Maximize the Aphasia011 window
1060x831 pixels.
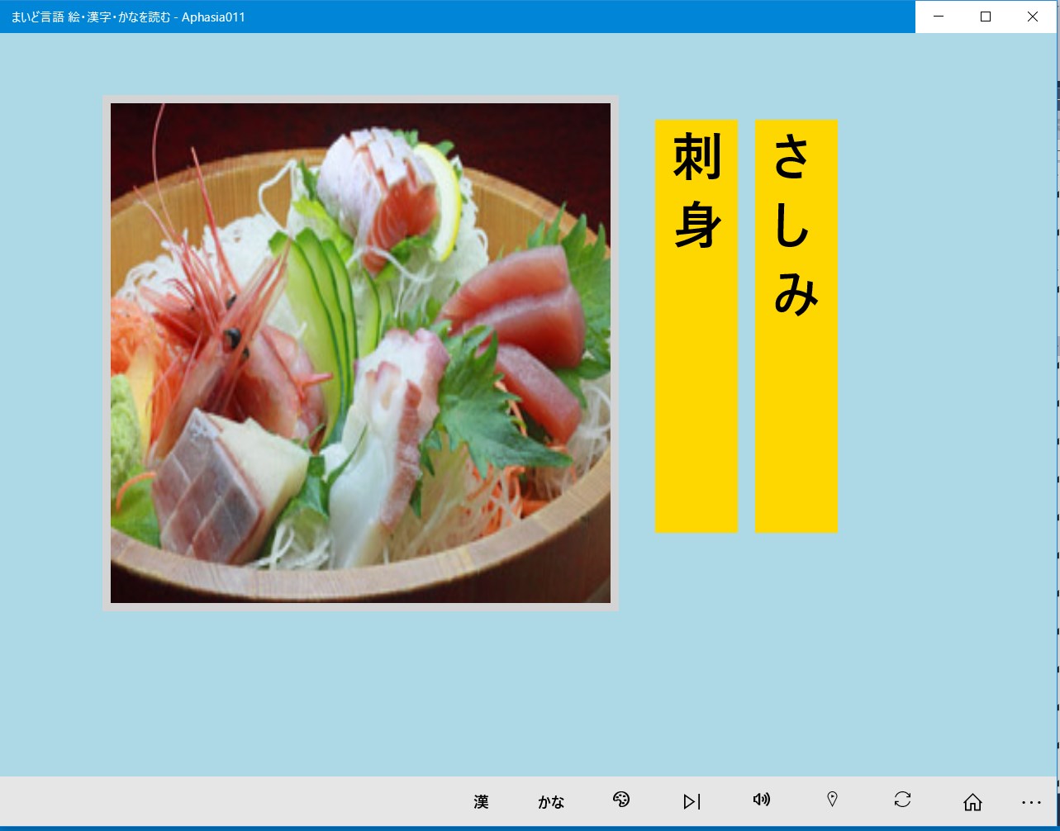pyautogui.click(x=986, y=17)
